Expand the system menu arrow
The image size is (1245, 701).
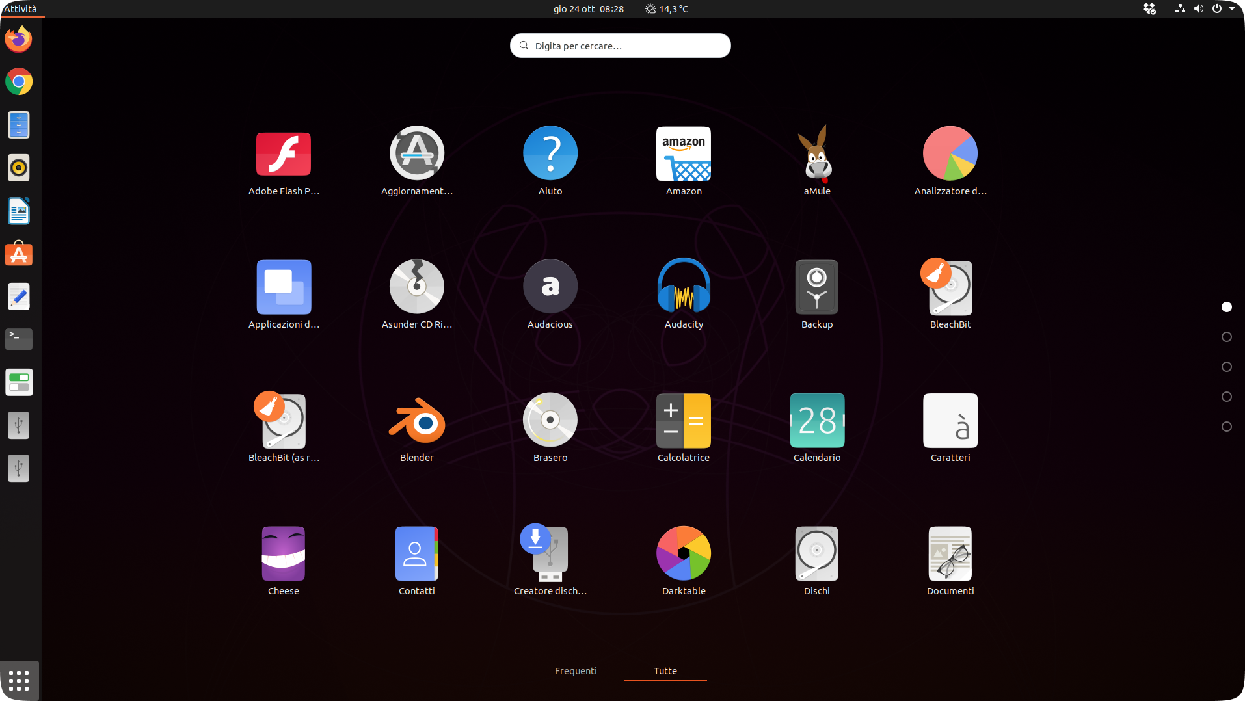pos(1232,9)
